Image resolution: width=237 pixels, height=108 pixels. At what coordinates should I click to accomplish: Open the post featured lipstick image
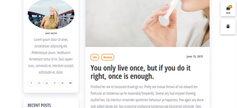click(147, 23)
